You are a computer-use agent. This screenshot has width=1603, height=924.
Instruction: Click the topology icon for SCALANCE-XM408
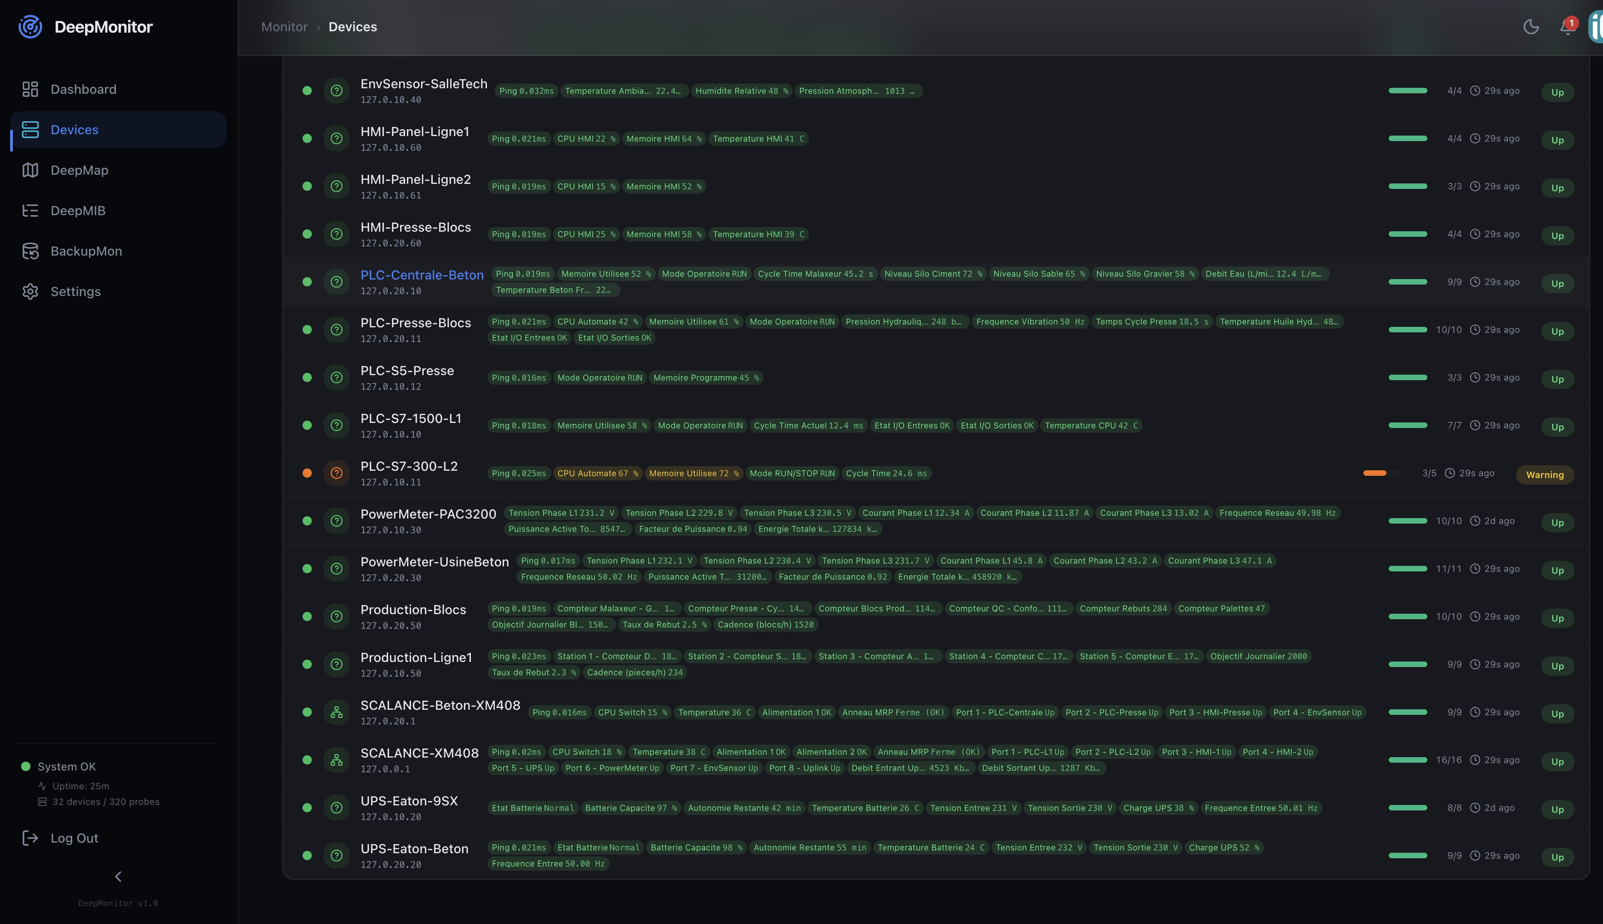pyautogui.click(x=336, y=759)
